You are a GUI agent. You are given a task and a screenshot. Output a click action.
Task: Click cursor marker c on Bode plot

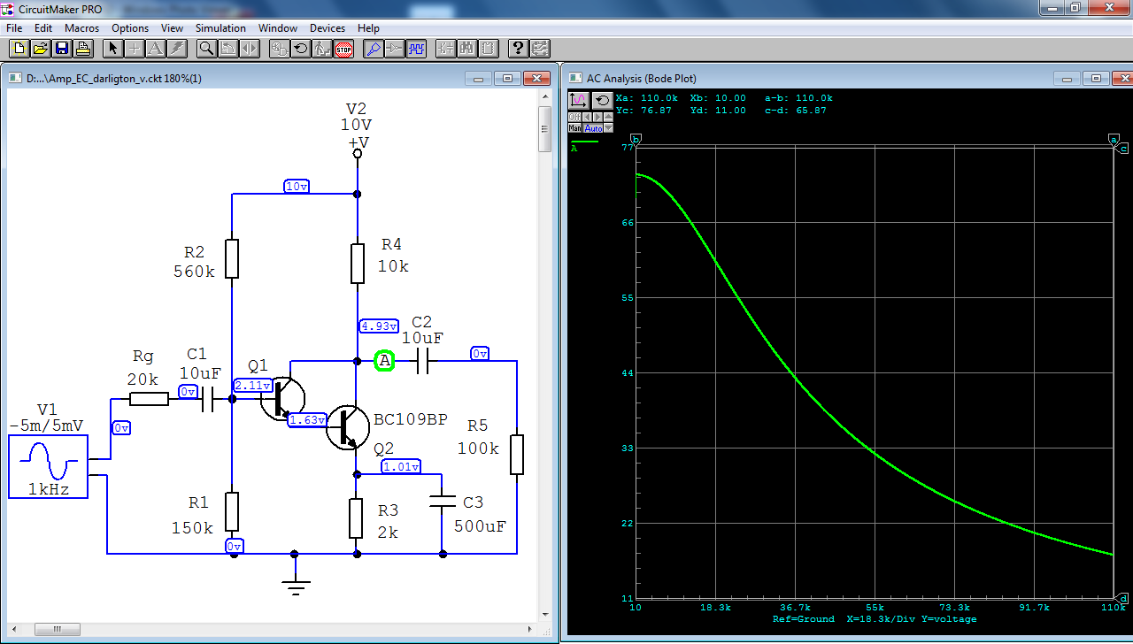[x=1123, y=148]
